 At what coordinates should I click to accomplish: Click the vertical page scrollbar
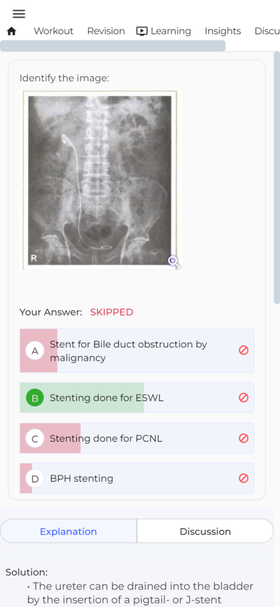tap(276, 177)
